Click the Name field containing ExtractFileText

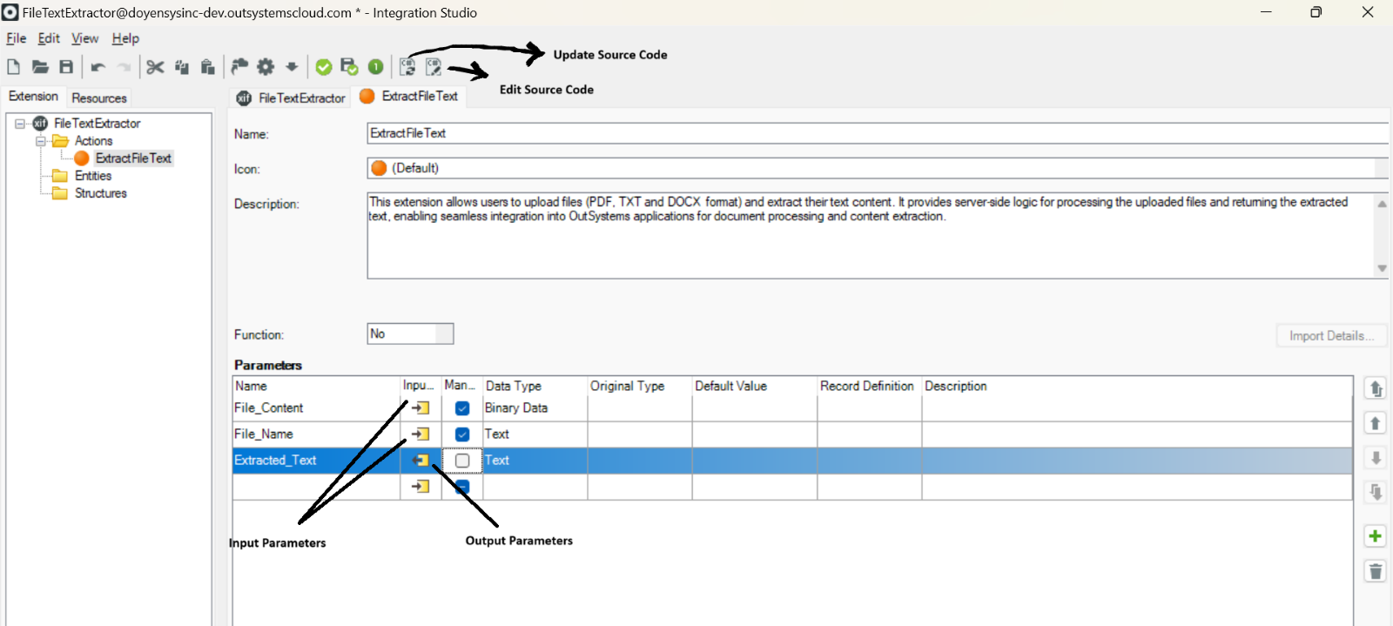click(x=871, y=133)
